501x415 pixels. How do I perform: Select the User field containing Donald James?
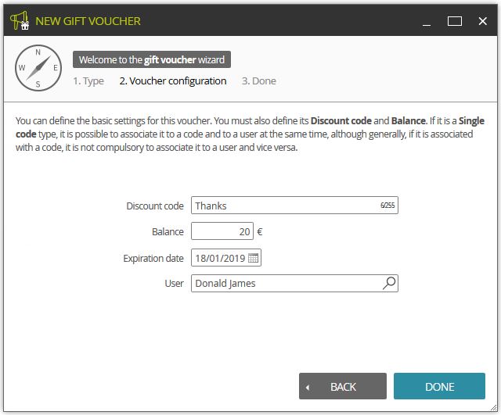(294, 283)
